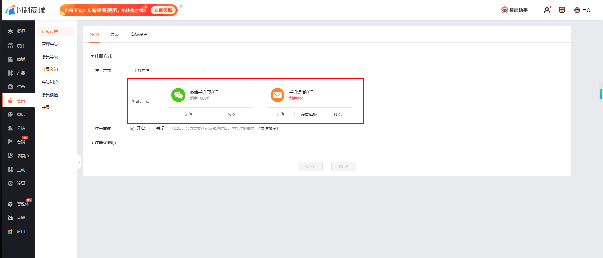Click the 手机短信验证 card title
The width and height of the screenshot is (603, 258).
301,92
